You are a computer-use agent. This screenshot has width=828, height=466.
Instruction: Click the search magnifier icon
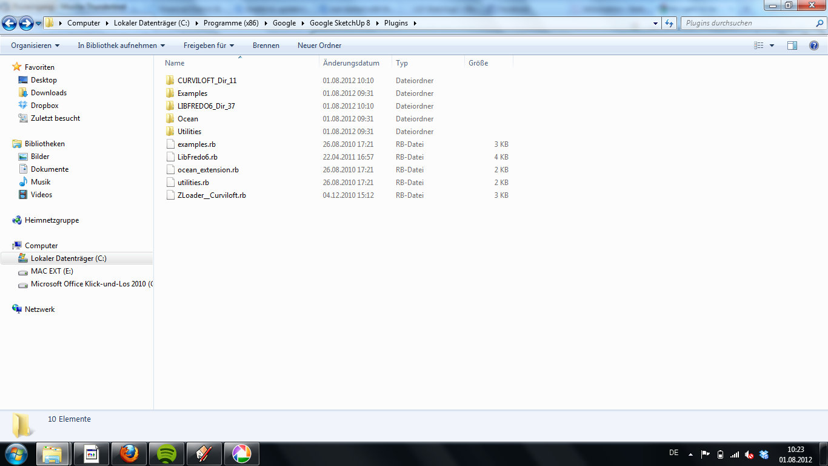click(x=820, y=23)
